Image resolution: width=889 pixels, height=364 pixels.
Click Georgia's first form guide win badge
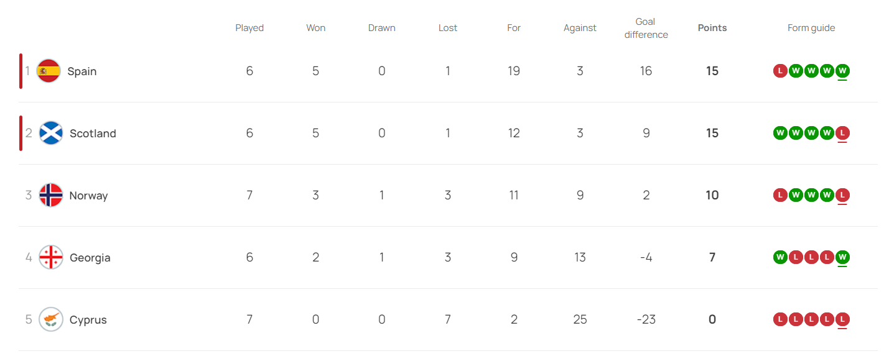coord(780,257)
